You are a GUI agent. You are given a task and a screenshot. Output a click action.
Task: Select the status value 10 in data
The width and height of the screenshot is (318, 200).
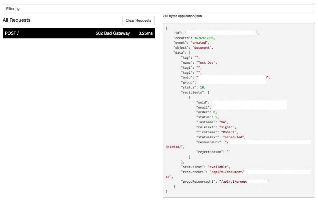203,87
